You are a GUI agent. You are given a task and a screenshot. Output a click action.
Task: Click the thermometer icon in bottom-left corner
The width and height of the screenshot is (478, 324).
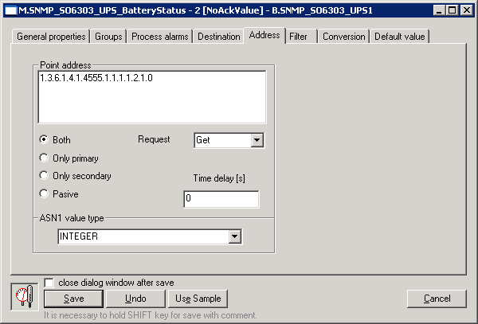(24, 296)
